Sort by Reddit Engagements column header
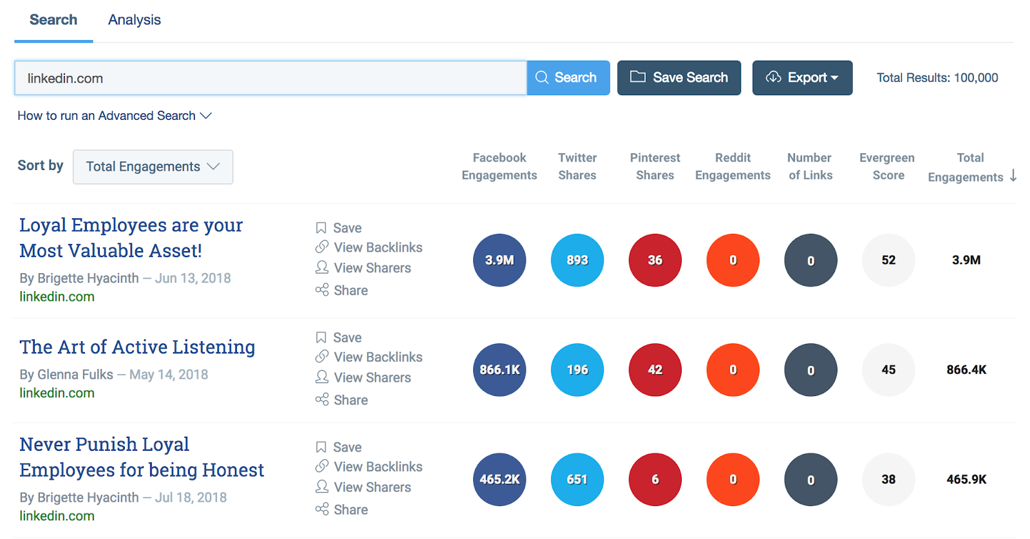Screen dimensions: 1030x539 tap(733, 166)
